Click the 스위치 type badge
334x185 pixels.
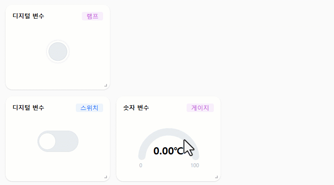89,108
